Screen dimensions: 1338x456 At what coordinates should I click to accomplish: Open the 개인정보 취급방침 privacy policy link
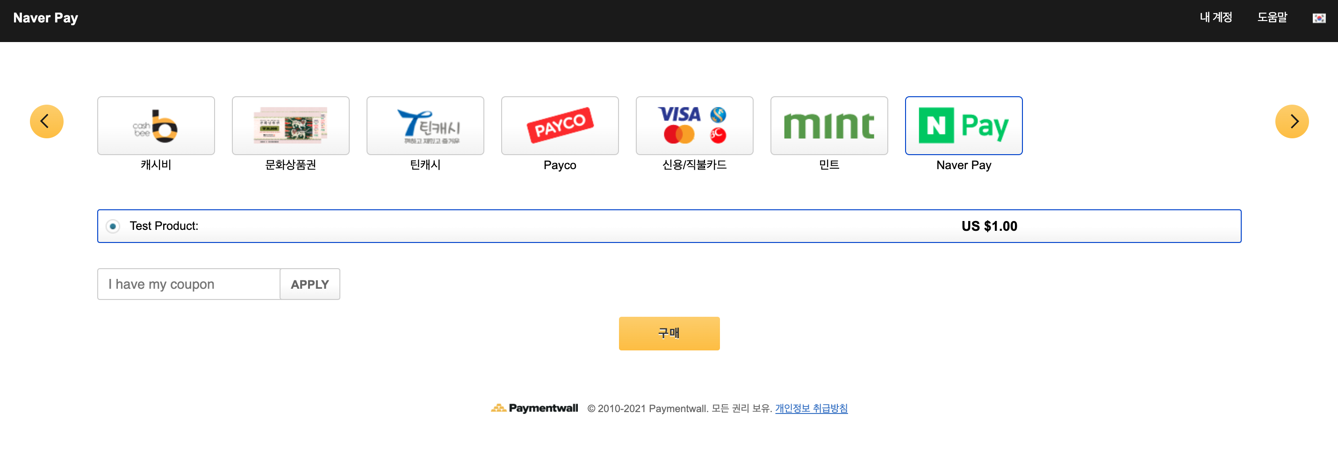pyautogui.click(x=811, y=408)
